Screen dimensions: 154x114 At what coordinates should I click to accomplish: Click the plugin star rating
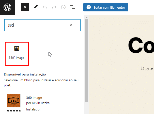coord(14,110)
